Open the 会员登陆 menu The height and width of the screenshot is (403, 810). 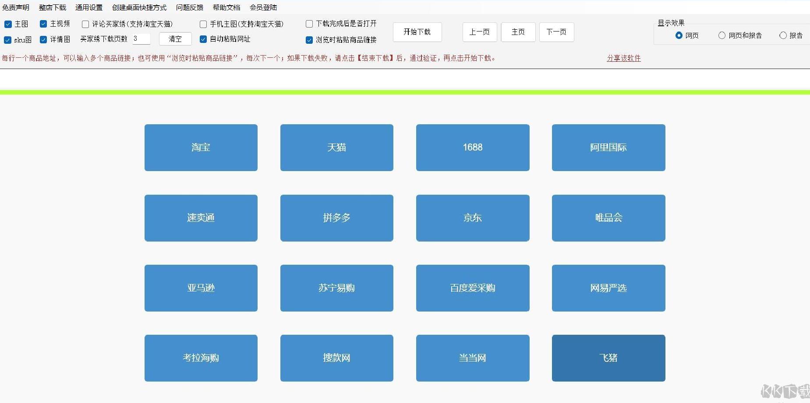(x=263, y=7)
